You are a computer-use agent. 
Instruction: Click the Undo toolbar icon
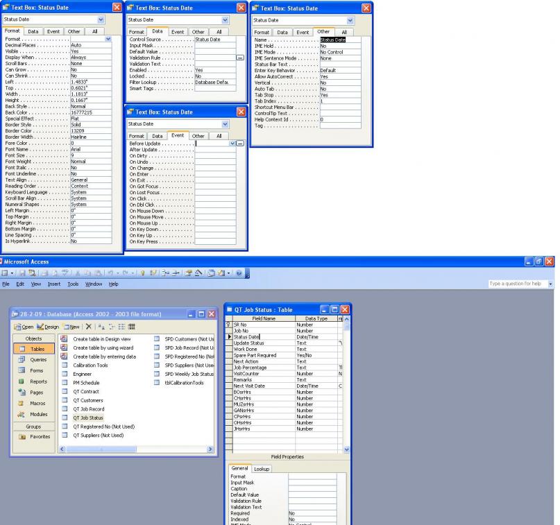point(110,273)
